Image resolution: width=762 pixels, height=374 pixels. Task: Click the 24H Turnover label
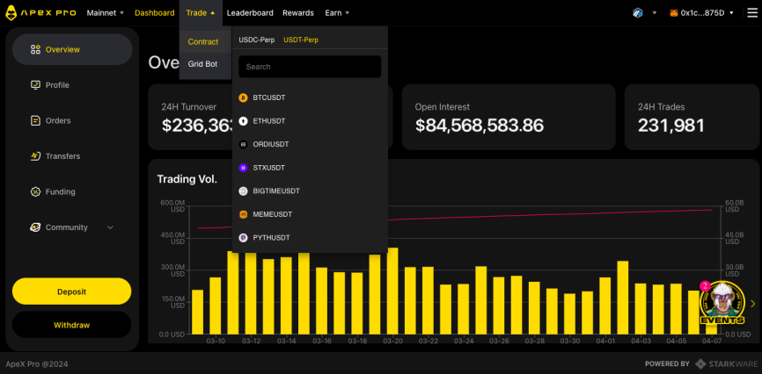click(x=189, y=107)
